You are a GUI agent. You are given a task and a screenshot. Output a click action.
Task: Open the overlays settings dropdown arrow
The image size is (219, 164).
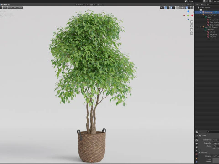(x=174, y=8)
